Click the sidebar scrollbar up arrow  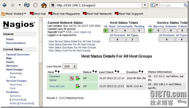click(x=41, y=19)
